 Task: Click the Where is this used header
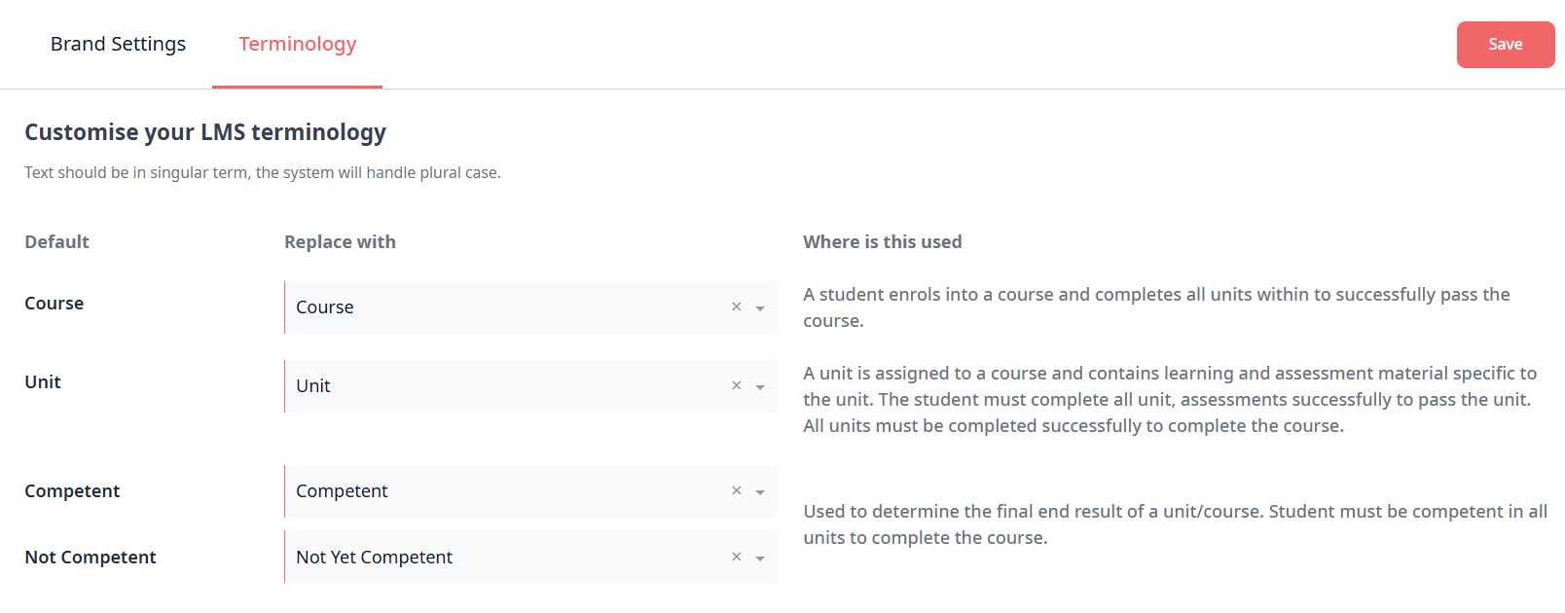[x=882, y=242]
